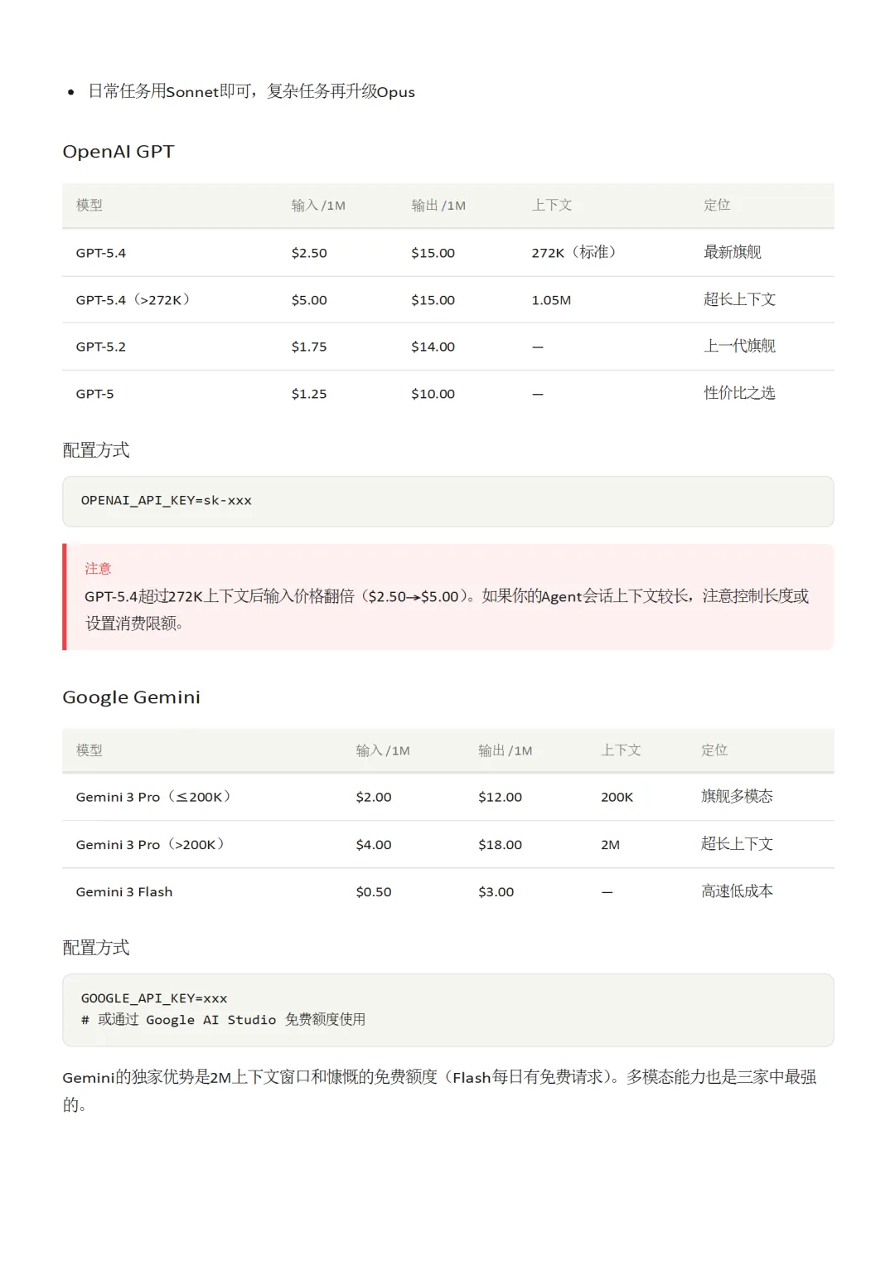Click the $3.00 output price cell
895x1267 pixels.
pos(496,892)
